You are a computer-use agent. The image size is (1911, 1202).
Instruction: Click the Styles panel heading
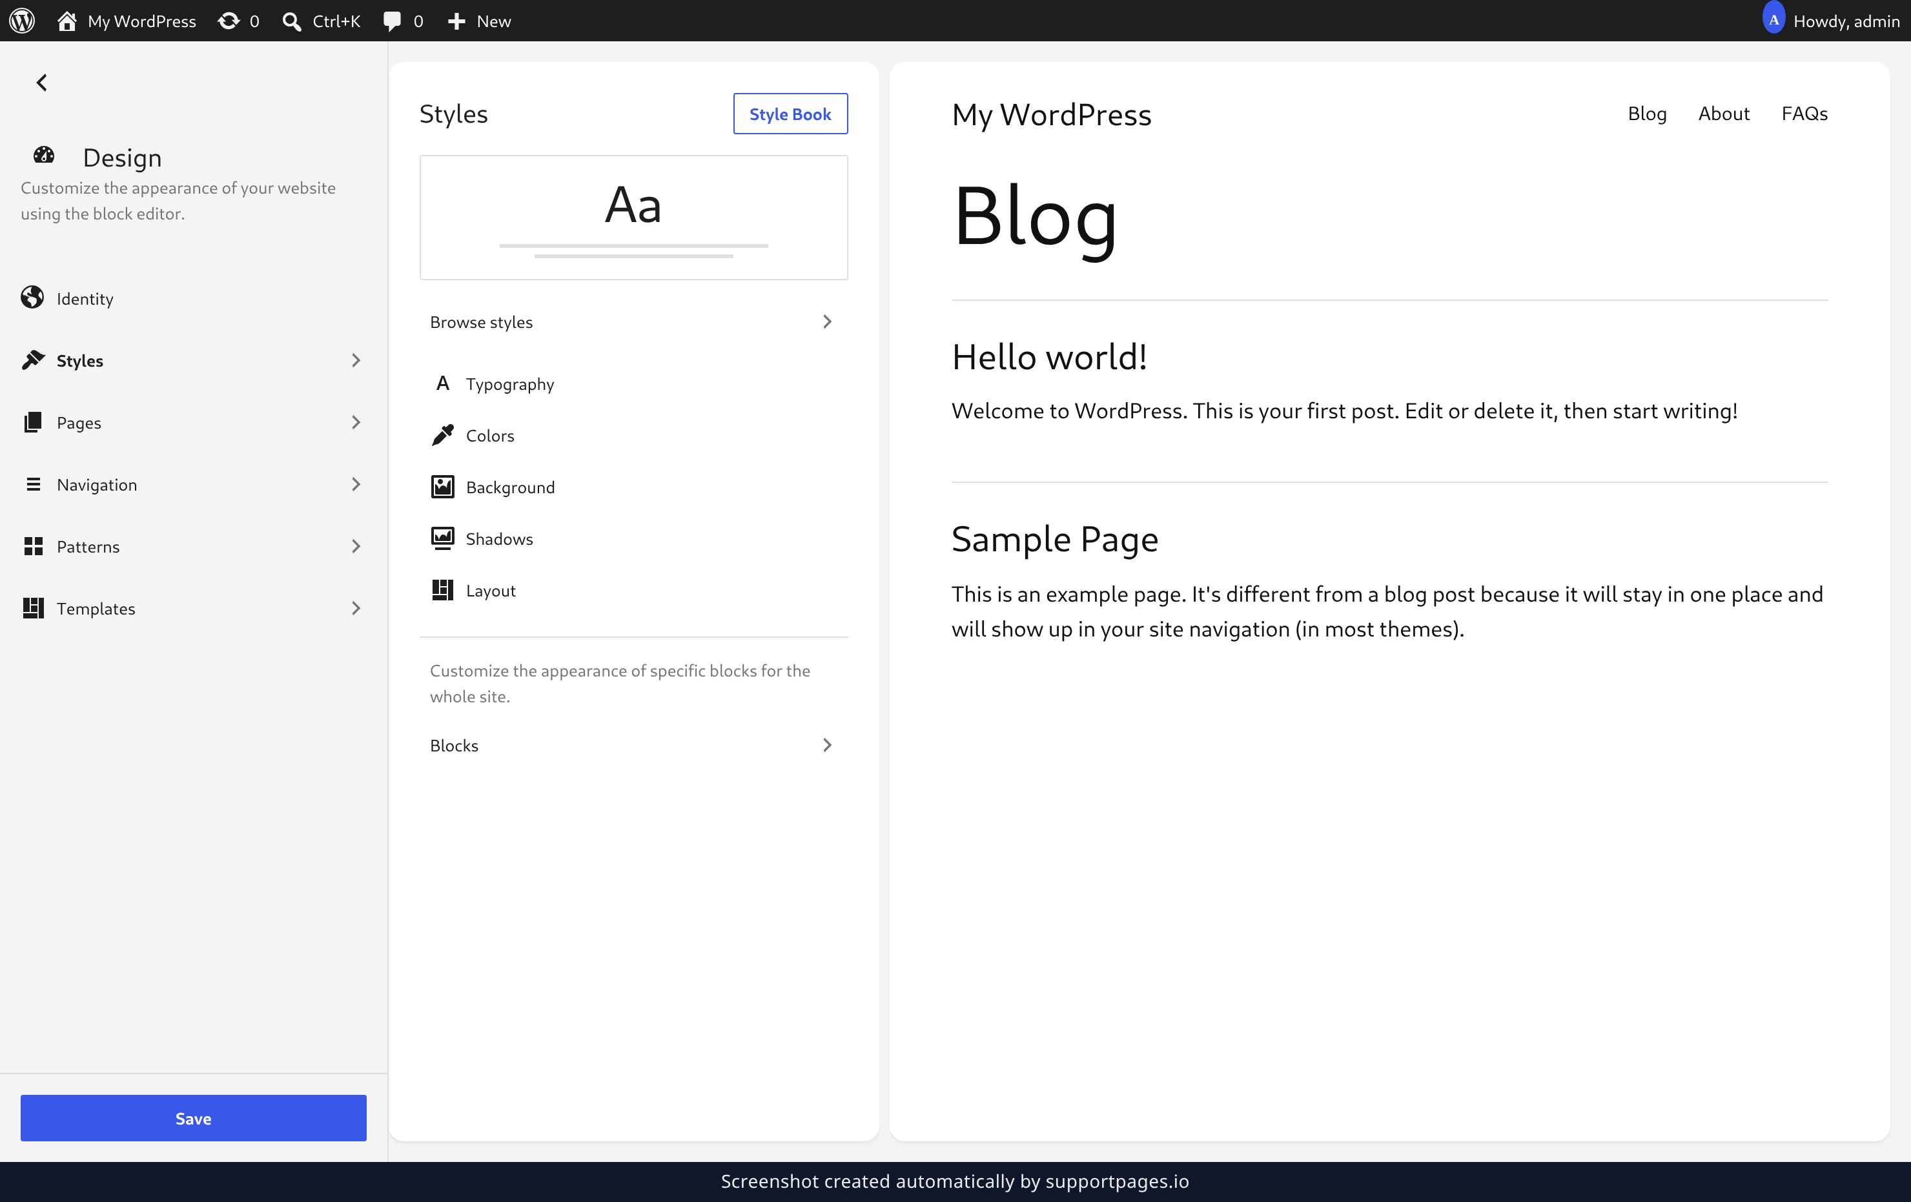pyautogui.click(x=453, y=114)
